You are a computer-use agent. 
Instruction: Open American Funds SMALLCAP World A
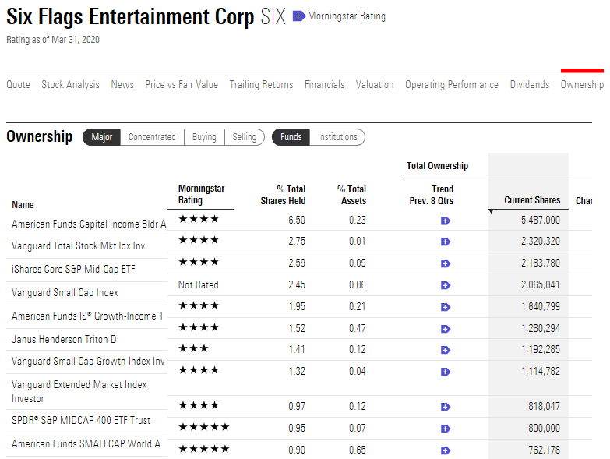[x=86, y=443]
